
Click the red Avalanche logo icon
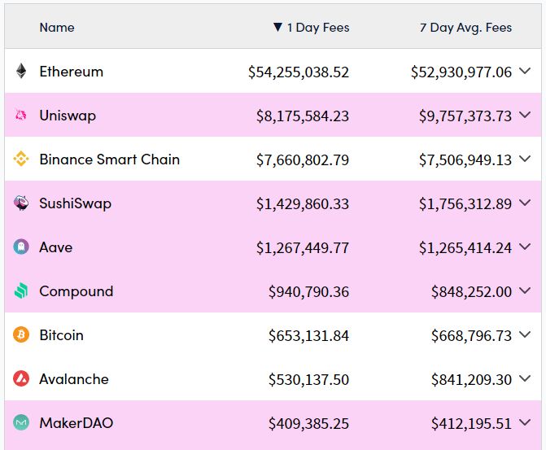pyautogui.click(x=21, y=379)
